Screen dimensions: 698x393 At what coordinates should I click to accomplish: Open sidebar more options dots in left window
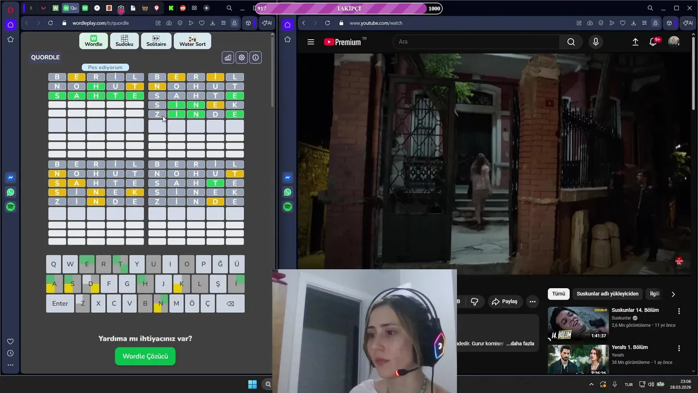click(x=10, y=365)
